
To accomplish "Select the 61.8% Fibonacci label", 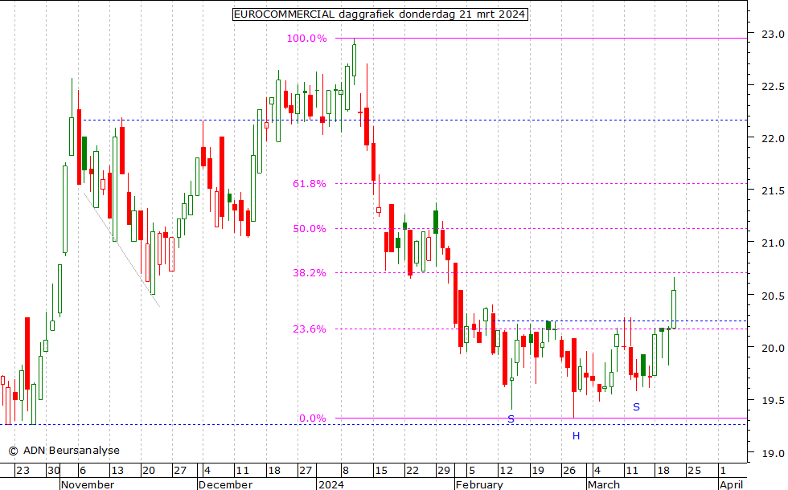I will (310, 184).
